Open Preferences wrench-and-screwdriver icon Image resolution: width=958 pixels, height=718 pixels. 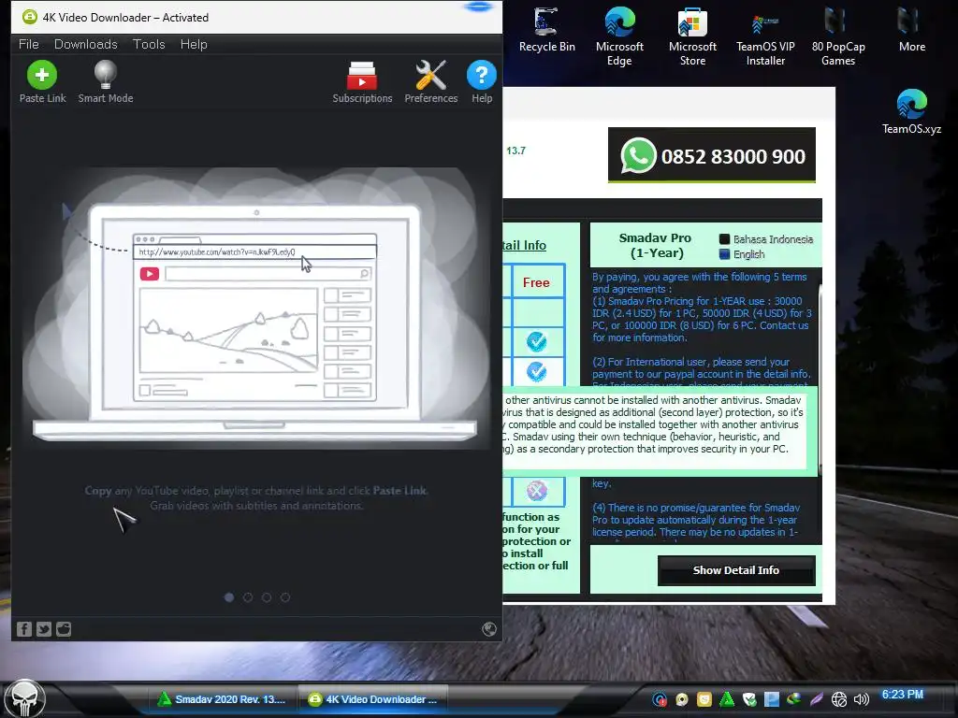click(x=430, y=82)
